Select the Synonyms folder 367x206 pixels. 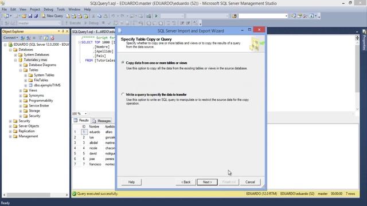pyautogui.click(x=36, y=96)
